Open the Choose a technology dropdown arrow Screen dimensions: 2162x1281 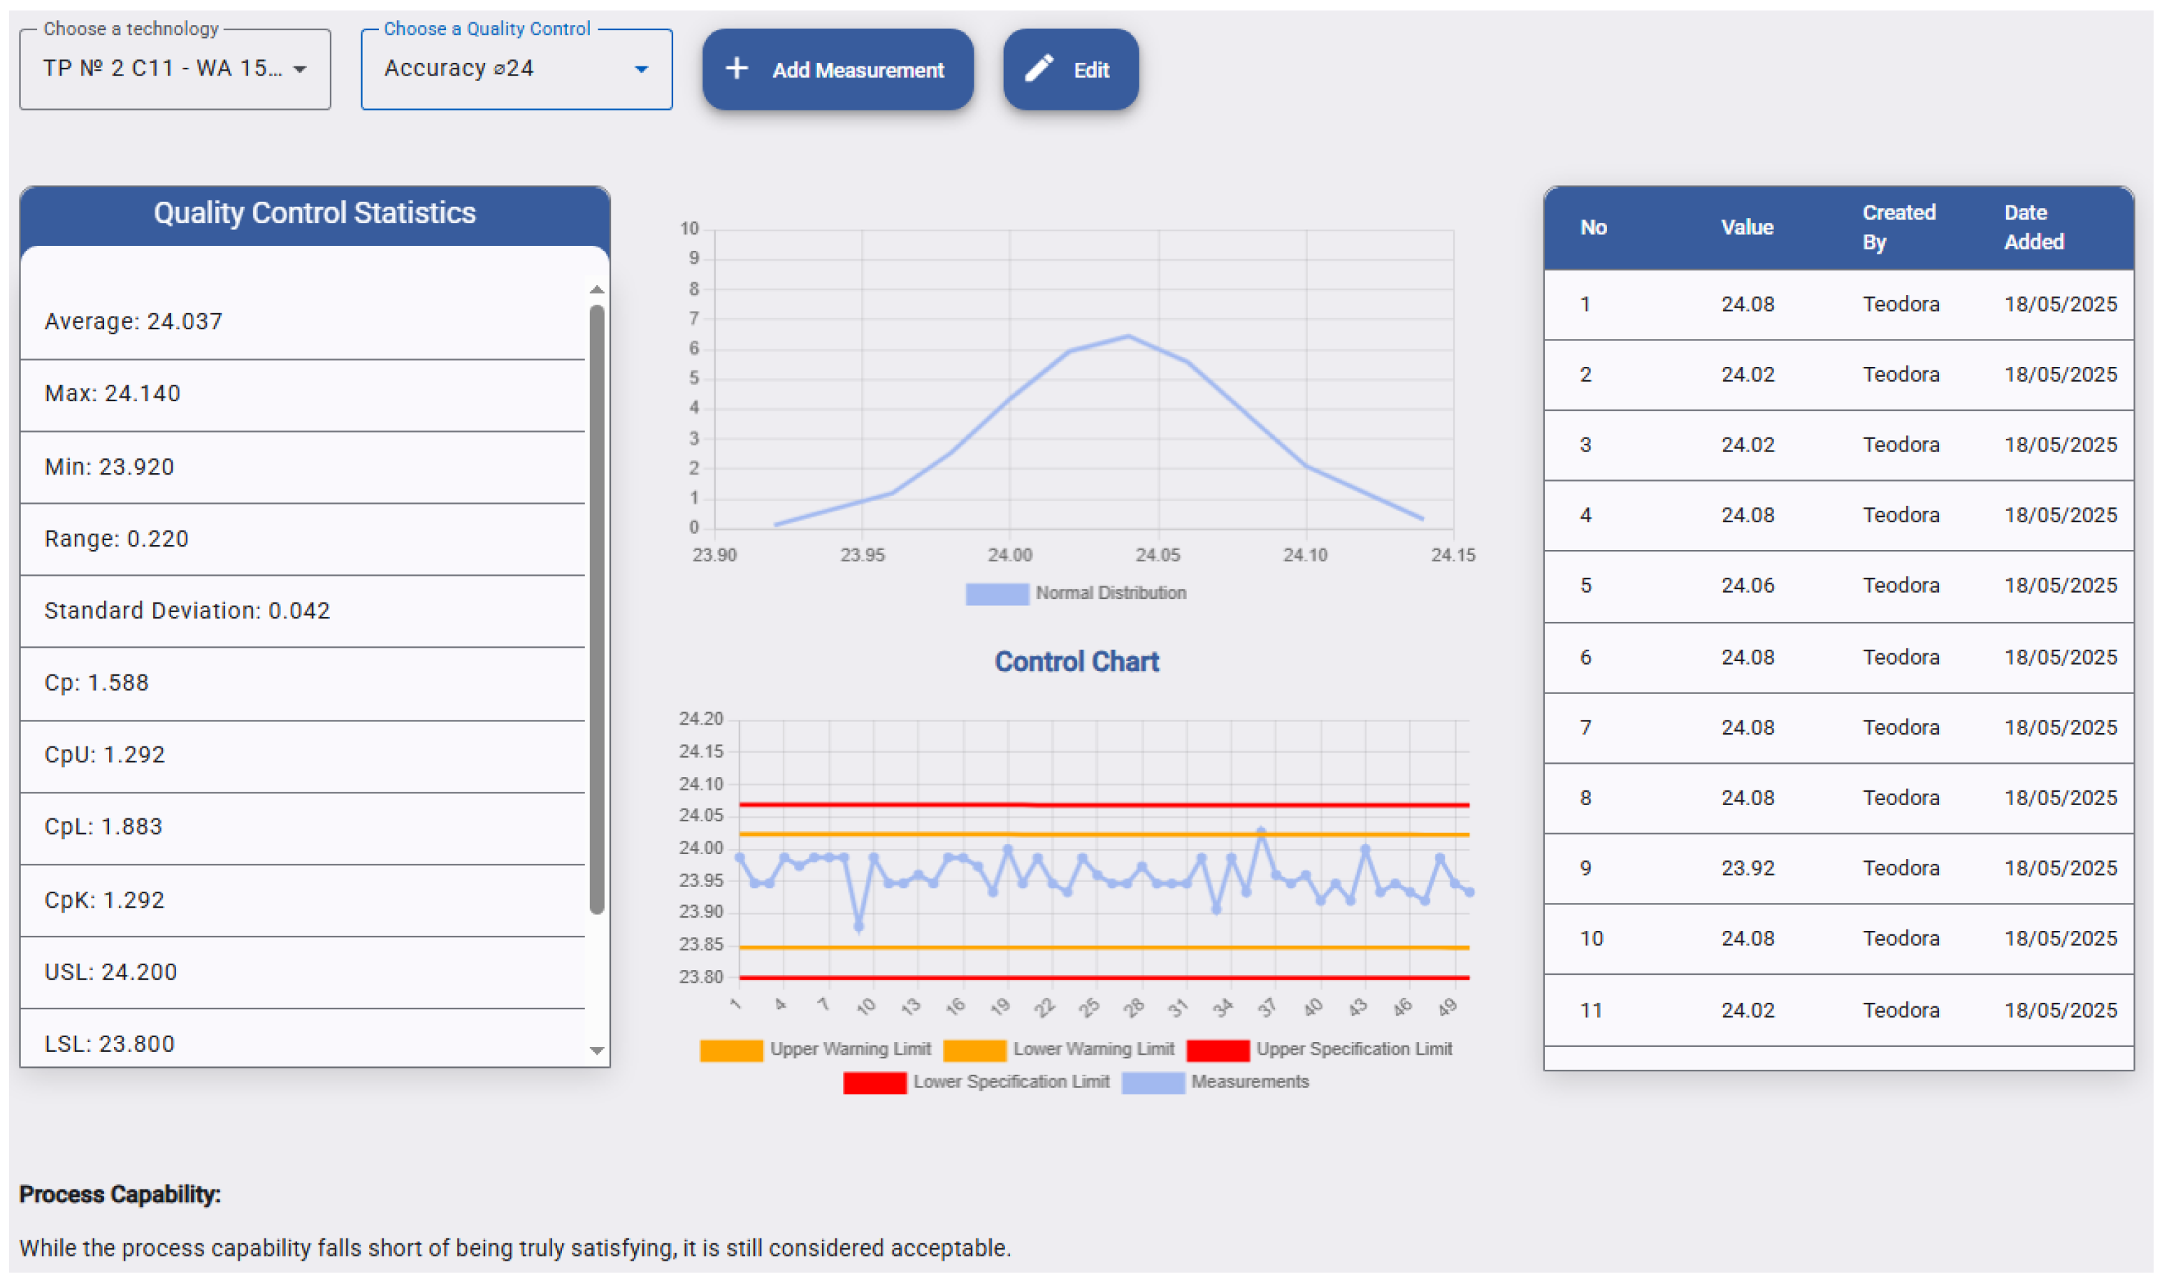[x=300, y=69]
